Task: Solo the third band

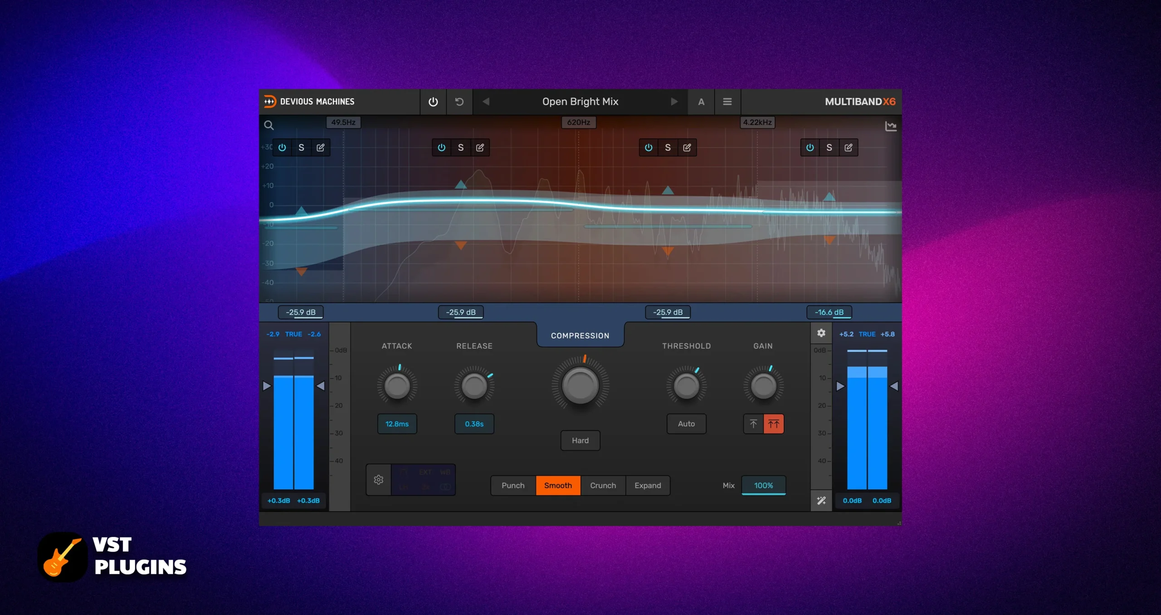Action: coord(668,148)
